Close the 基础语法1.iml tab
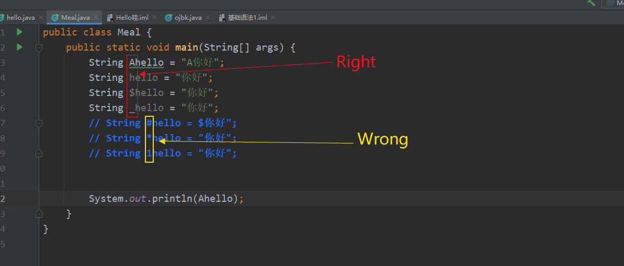Viewport: 624px width, 266px height. coord(273,17)
